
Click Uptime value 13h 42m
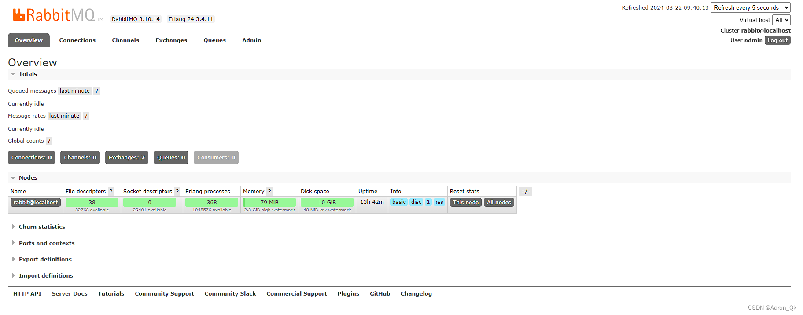tap(372, 202)
